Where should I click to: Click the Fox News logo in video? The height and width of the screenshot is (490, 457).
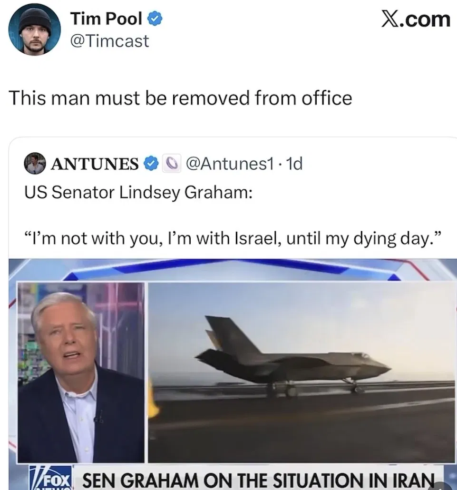(50, 478)
